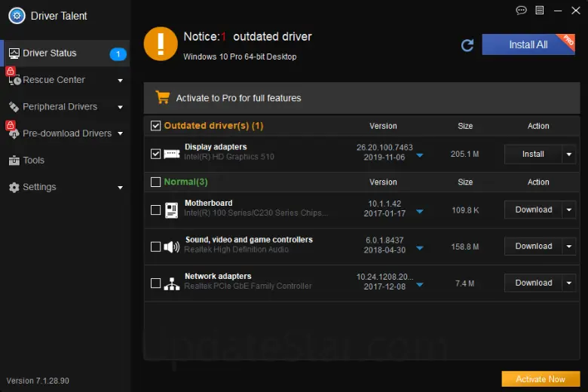Click the blue notification badge showing 1

118,54
